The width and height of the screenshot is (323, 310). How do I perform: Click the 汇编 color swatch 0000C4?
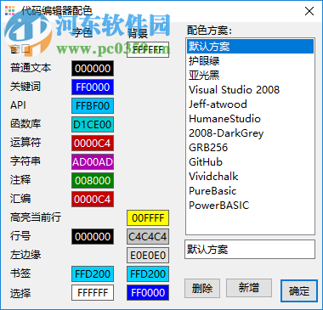tap(93, 199)
